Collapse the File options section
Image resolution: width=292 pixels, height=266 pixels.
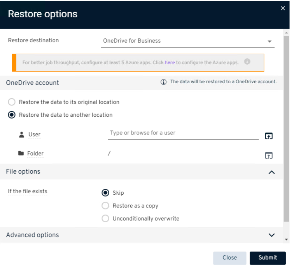tap(271, 172)
